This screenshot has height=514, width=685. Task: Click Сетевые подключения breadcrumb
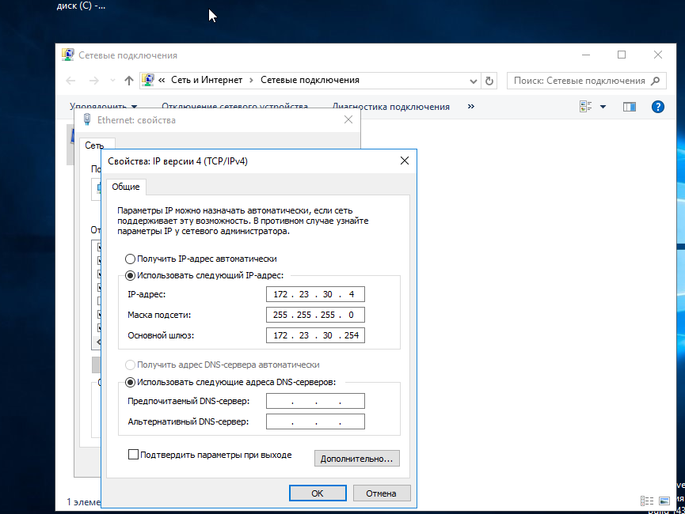coord(310,80)
